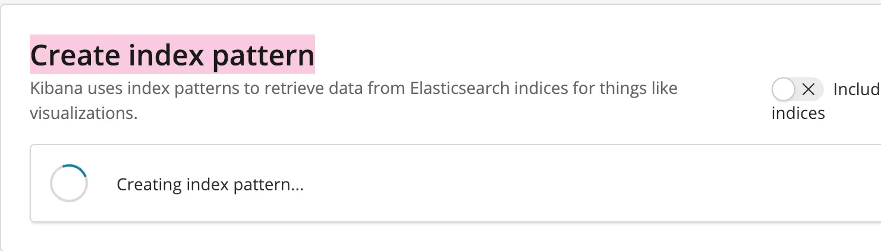This screenshot has height=251, width=881.
Task: Click the "Creating index pattern..." status text
Action: (210, 184)
